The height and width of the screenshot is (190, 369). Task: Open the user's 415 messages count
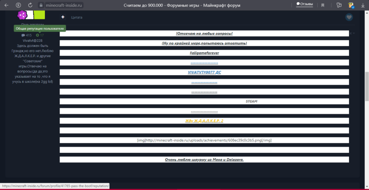[x=29, y=35]
